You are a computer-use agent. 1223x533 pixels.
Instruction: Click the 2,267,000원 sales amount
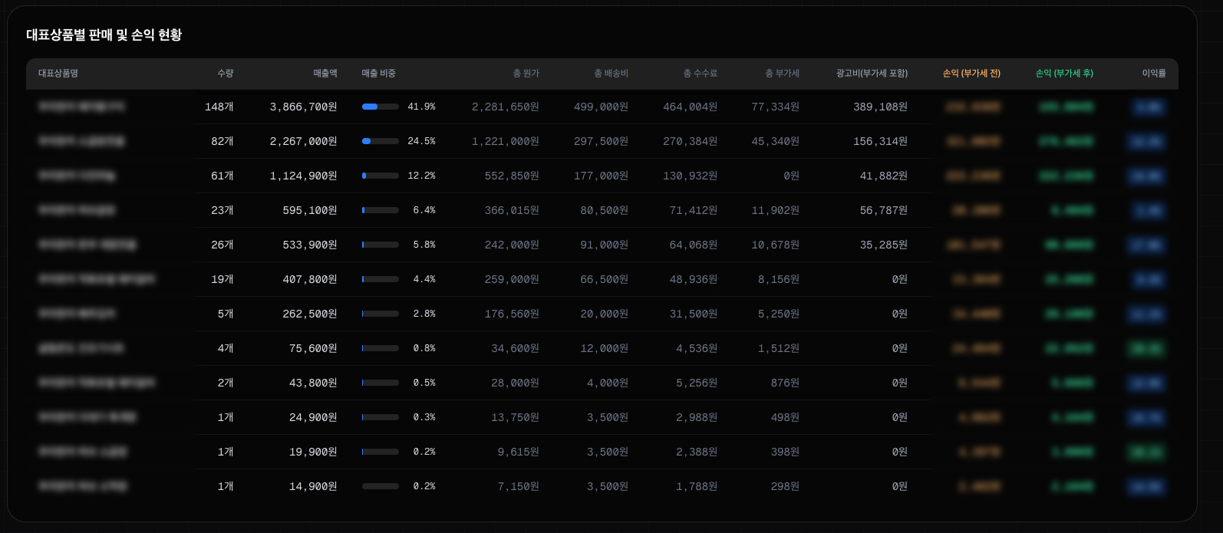[x=304, y=141]
